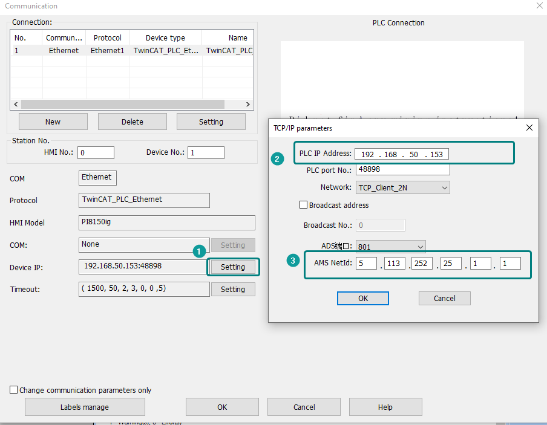547x425 pixels.
Task: Click the HMI No. input field
Action: tap(96, 153)
